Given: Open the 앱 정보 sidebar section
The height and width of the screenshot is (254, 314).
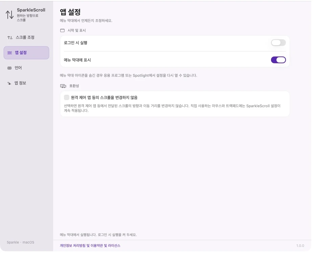Looking at the screenshot, I should [x=27, y=84].
